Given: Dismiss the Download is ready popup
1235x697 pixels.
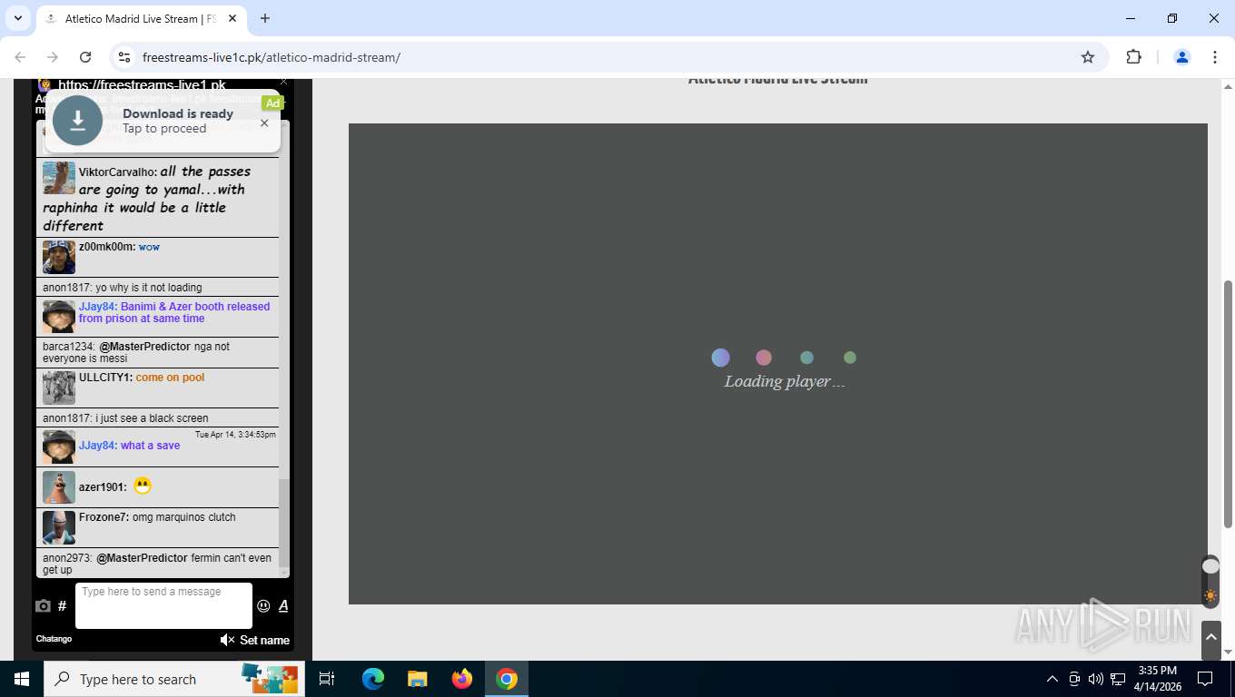Looking at the screenshot, I should click(264, 123).
